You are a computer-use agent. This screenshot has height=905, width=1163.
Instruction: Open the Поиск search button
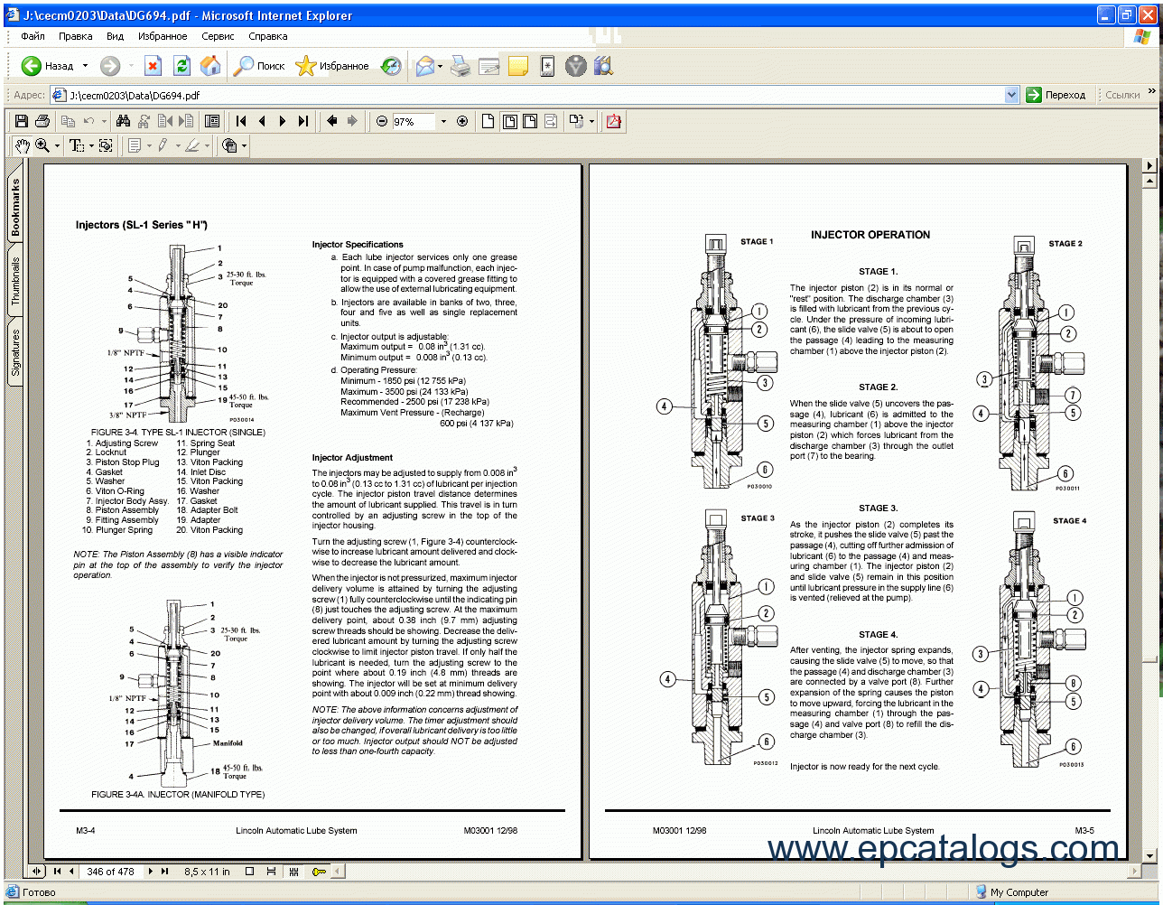pos(259,66)
